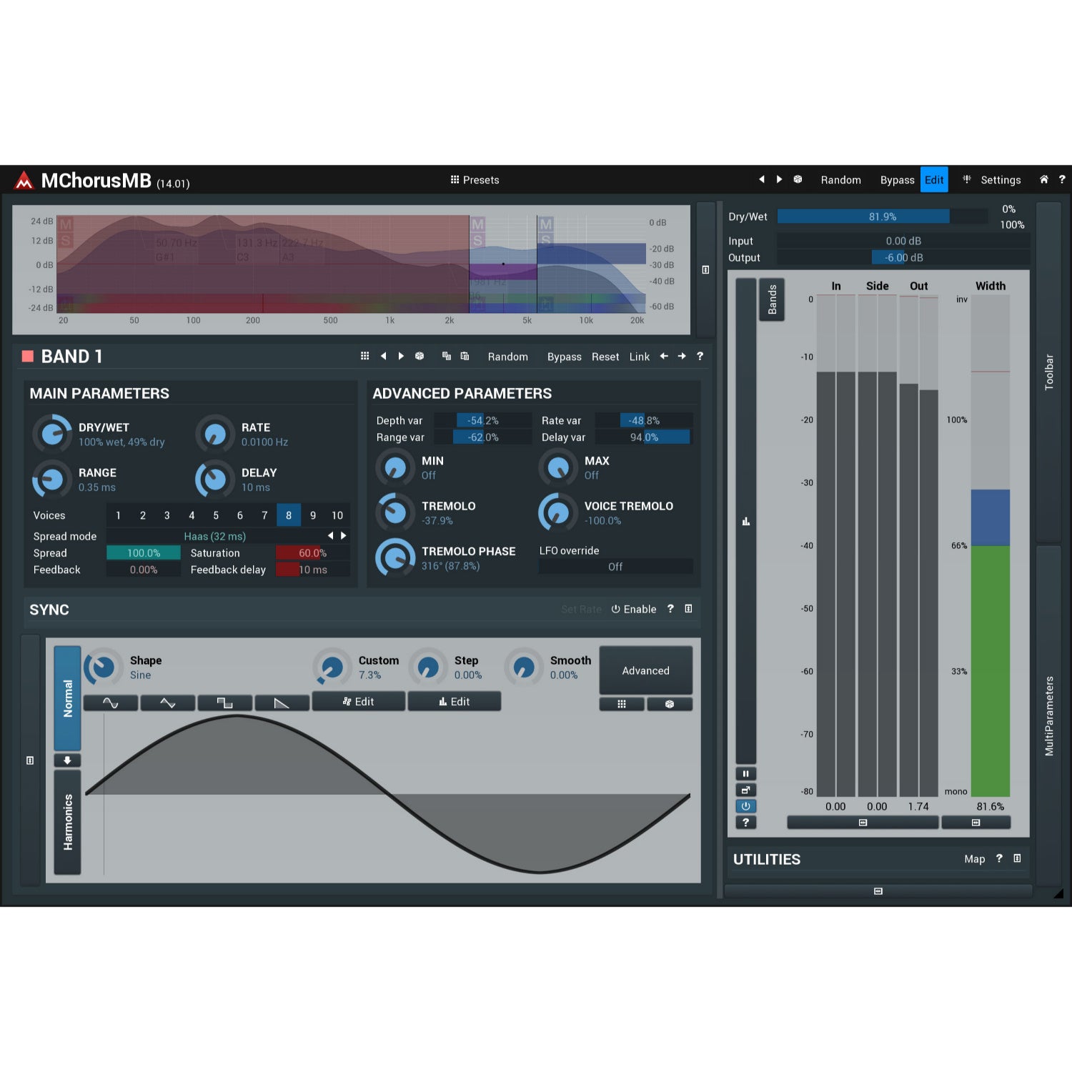Screen dimensions: 1072x1072
Task: Pause the meters with pause icon
Action: click(745, 774)
